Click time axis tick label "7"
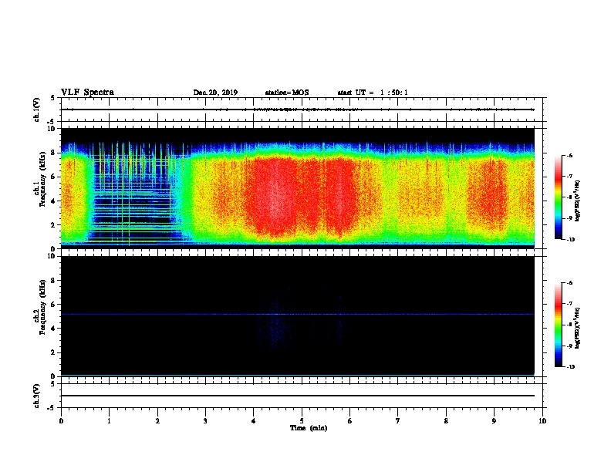This screenshot has width=611, height=472. click(x=398, y=420)
